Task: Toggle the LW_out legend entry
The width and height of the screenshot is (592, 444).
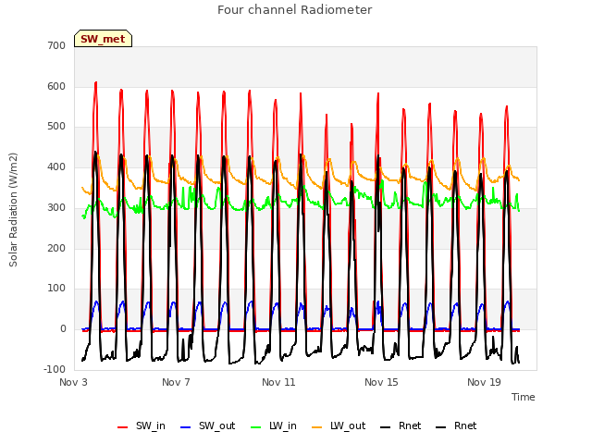Action: pos(339,426)
